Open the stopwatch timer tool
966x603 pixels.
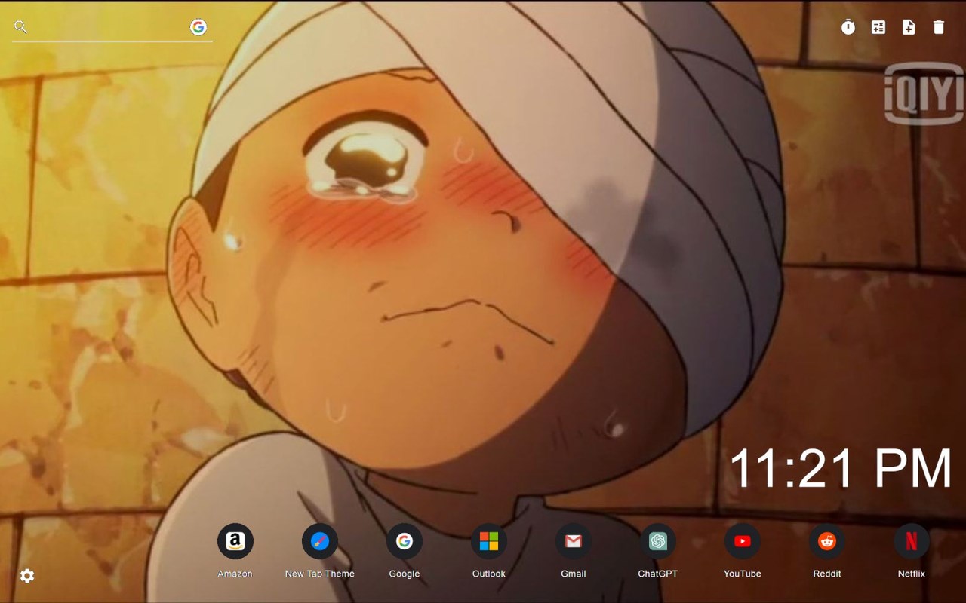click(848, 27)
